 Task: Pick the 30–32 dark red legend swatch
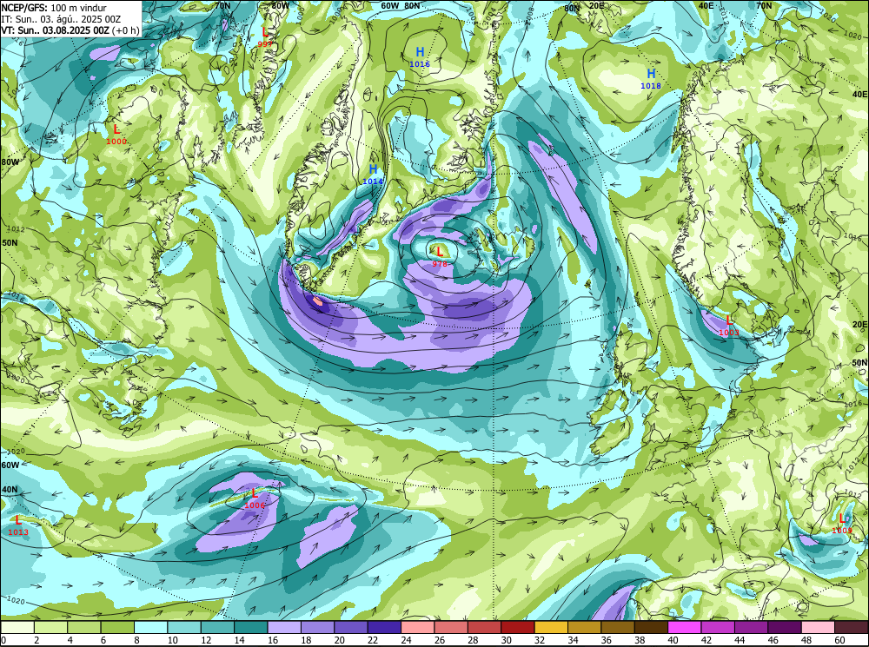(x=518, y=627)
